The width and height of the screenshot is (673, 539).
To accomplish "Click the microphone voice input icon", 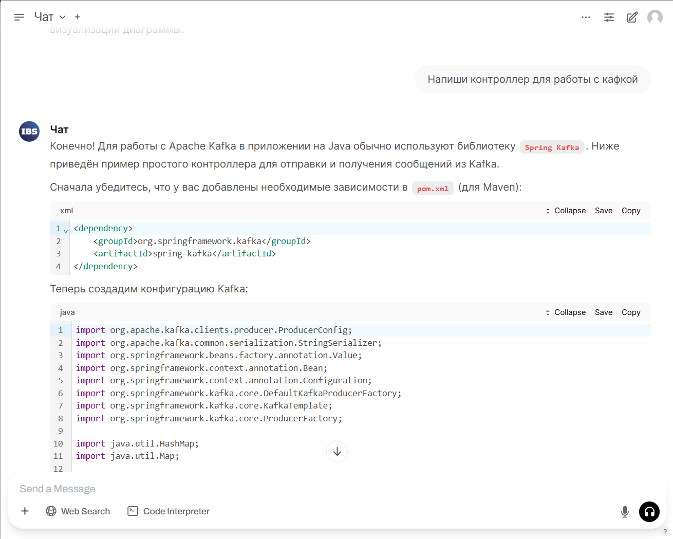I will (625, 511).
